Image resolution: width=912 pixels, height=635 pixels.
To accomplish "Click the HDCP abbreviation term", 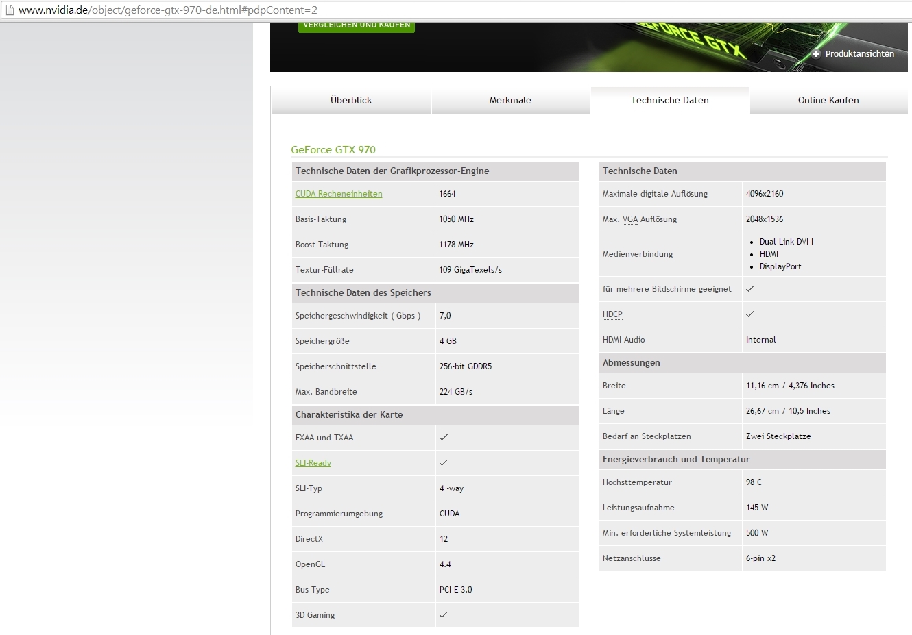I will pyautogui.click(x=612, y=314).
